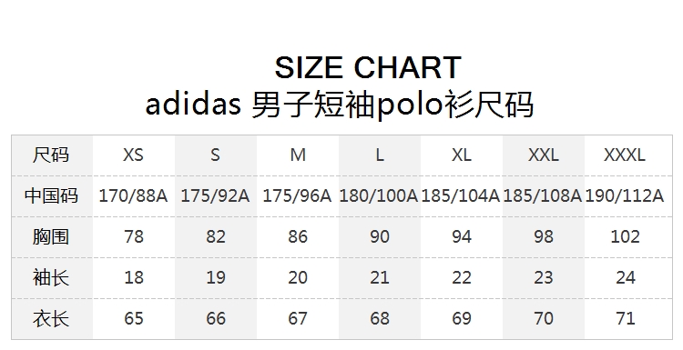The image size is (683, 350).
Task: Select the 180/100A cell
Action: click(x=379, y=195)
